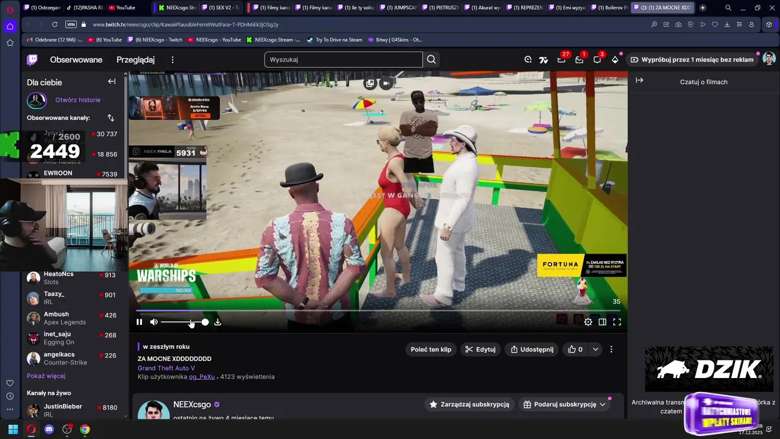The image size is (780, 439).
Task: Open the sort followed channels arrows
Action: click(x=110, y=118)
